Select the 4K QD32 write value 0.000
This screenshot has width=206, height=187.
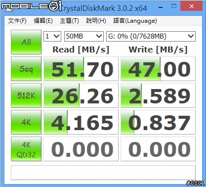click(158, 149)
